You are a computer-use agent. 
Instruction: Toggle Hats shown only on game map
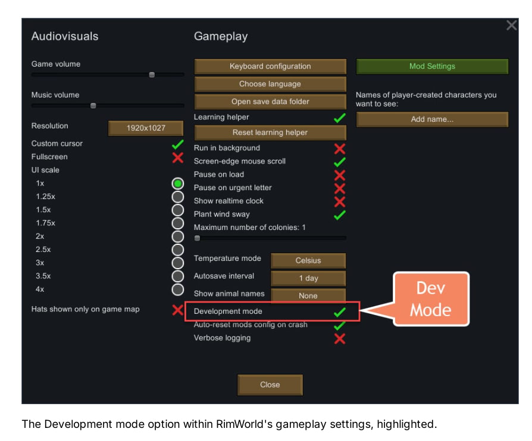(177, 310)
